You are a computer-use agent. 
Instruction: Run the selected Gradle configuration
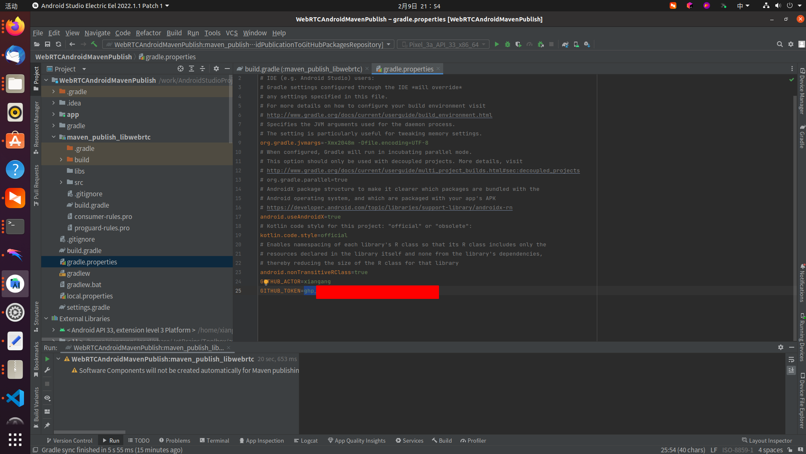pyautogui.click(x=497, y=45)
